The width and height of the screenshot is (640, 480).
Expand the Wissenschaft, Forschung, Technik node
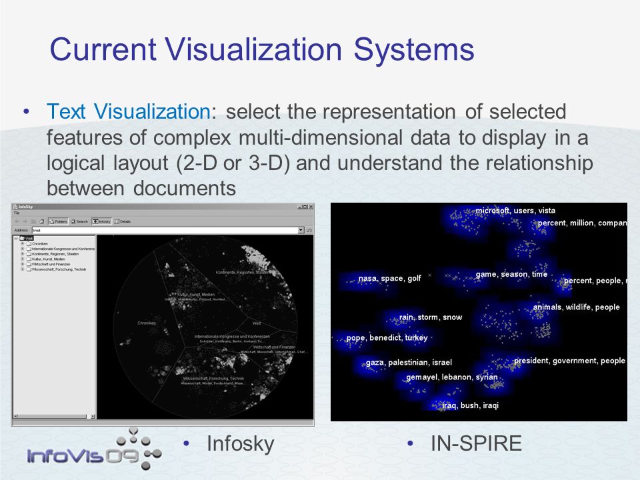pyautogui.click(x=23, y=269)
